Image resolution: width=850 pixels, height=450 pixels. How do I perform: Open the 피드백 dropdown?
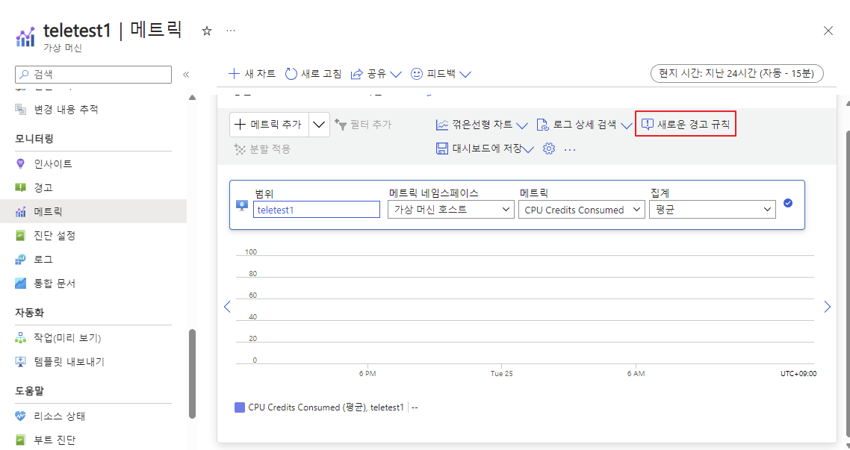click(x=441, y=74)
